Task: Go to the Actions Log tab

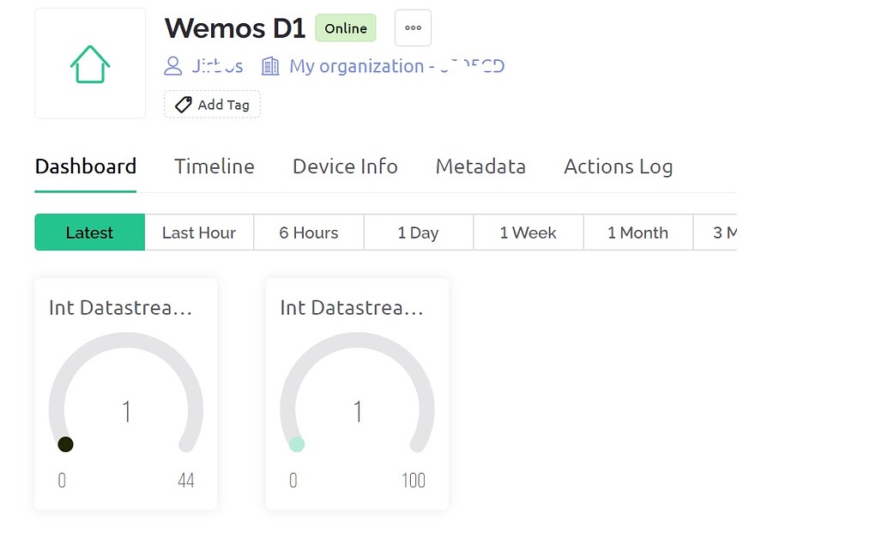Action: tap(618, 166)
